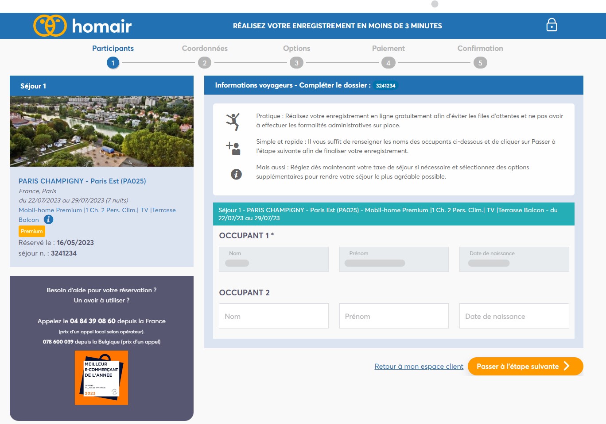Click the add-person Simple et rapide icon
Screen dimensions: 606x424
click(233, 148)
